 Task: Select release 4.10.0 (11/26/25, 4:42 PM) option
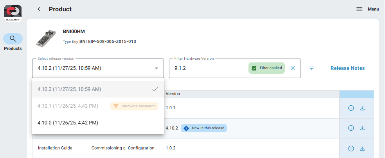(98, 123)
